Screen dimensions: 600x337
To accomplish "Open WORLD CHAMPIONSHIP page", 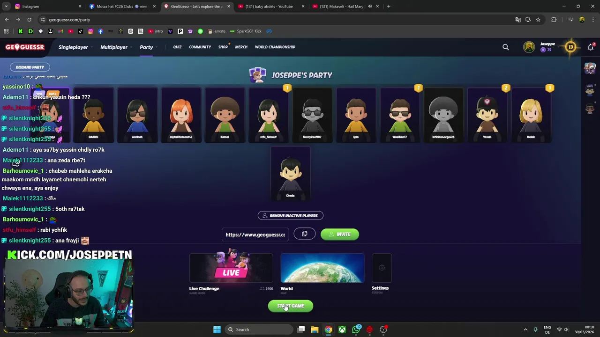I will [x=275, y=47].
